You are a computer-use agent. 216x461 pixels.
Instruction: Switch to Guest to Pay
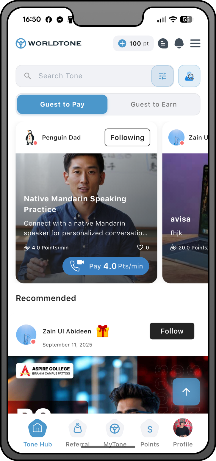(62, 104)
